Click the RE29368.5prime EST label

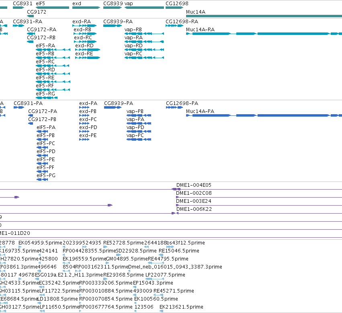pos(124,275)
